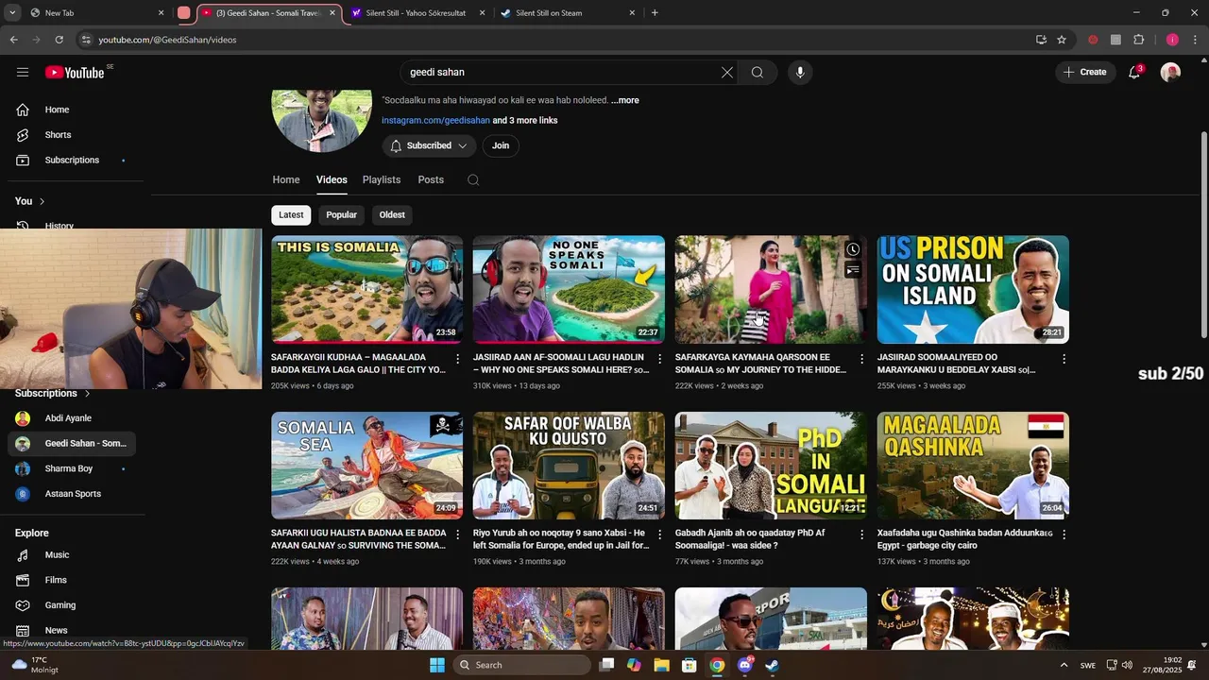This screenshot has width=1209, height=680.
Task: Open options for US PRISON video
Action: (1064, 359)
